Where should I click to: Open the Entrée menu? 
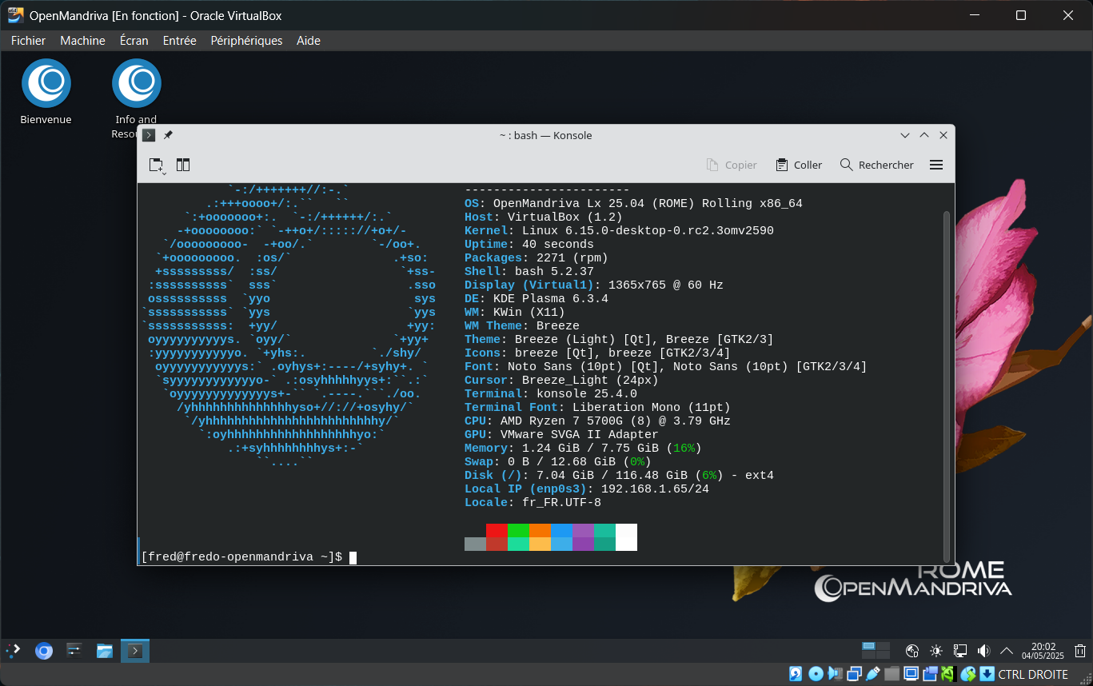coord(179,40)
